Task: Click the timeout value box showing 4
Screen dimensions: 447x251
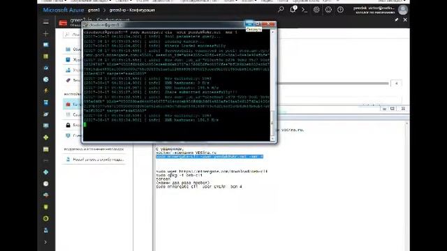Action: [396, 84]
